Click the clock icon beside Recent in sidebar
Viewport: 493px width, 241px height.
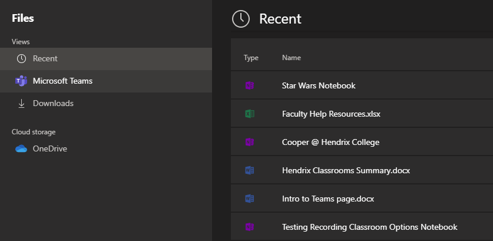[x=21, y=59]
